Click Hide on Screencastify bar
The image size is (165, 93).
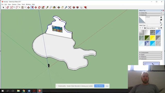click(107, 86)
